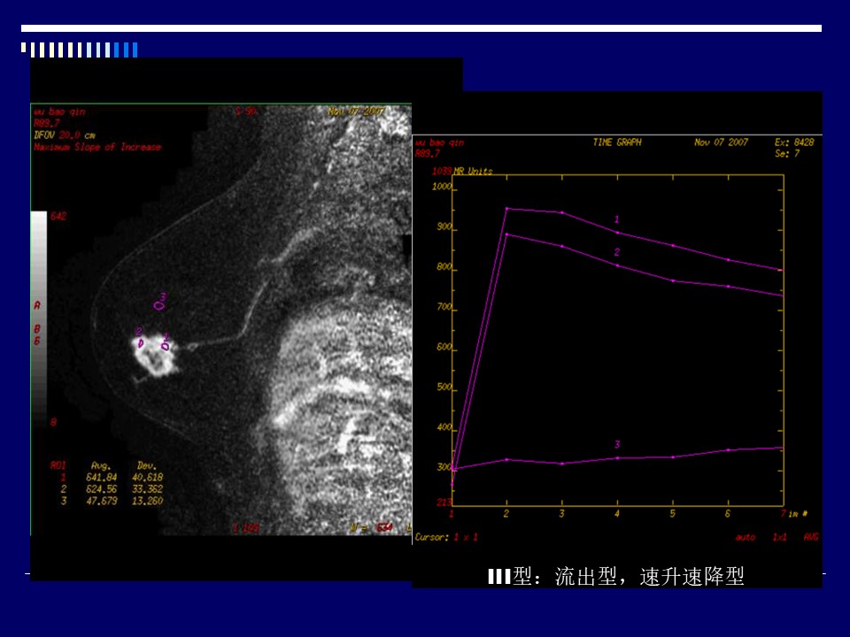
Task: Click the curve 1 label on the time graph
Action: coord(616,219)
